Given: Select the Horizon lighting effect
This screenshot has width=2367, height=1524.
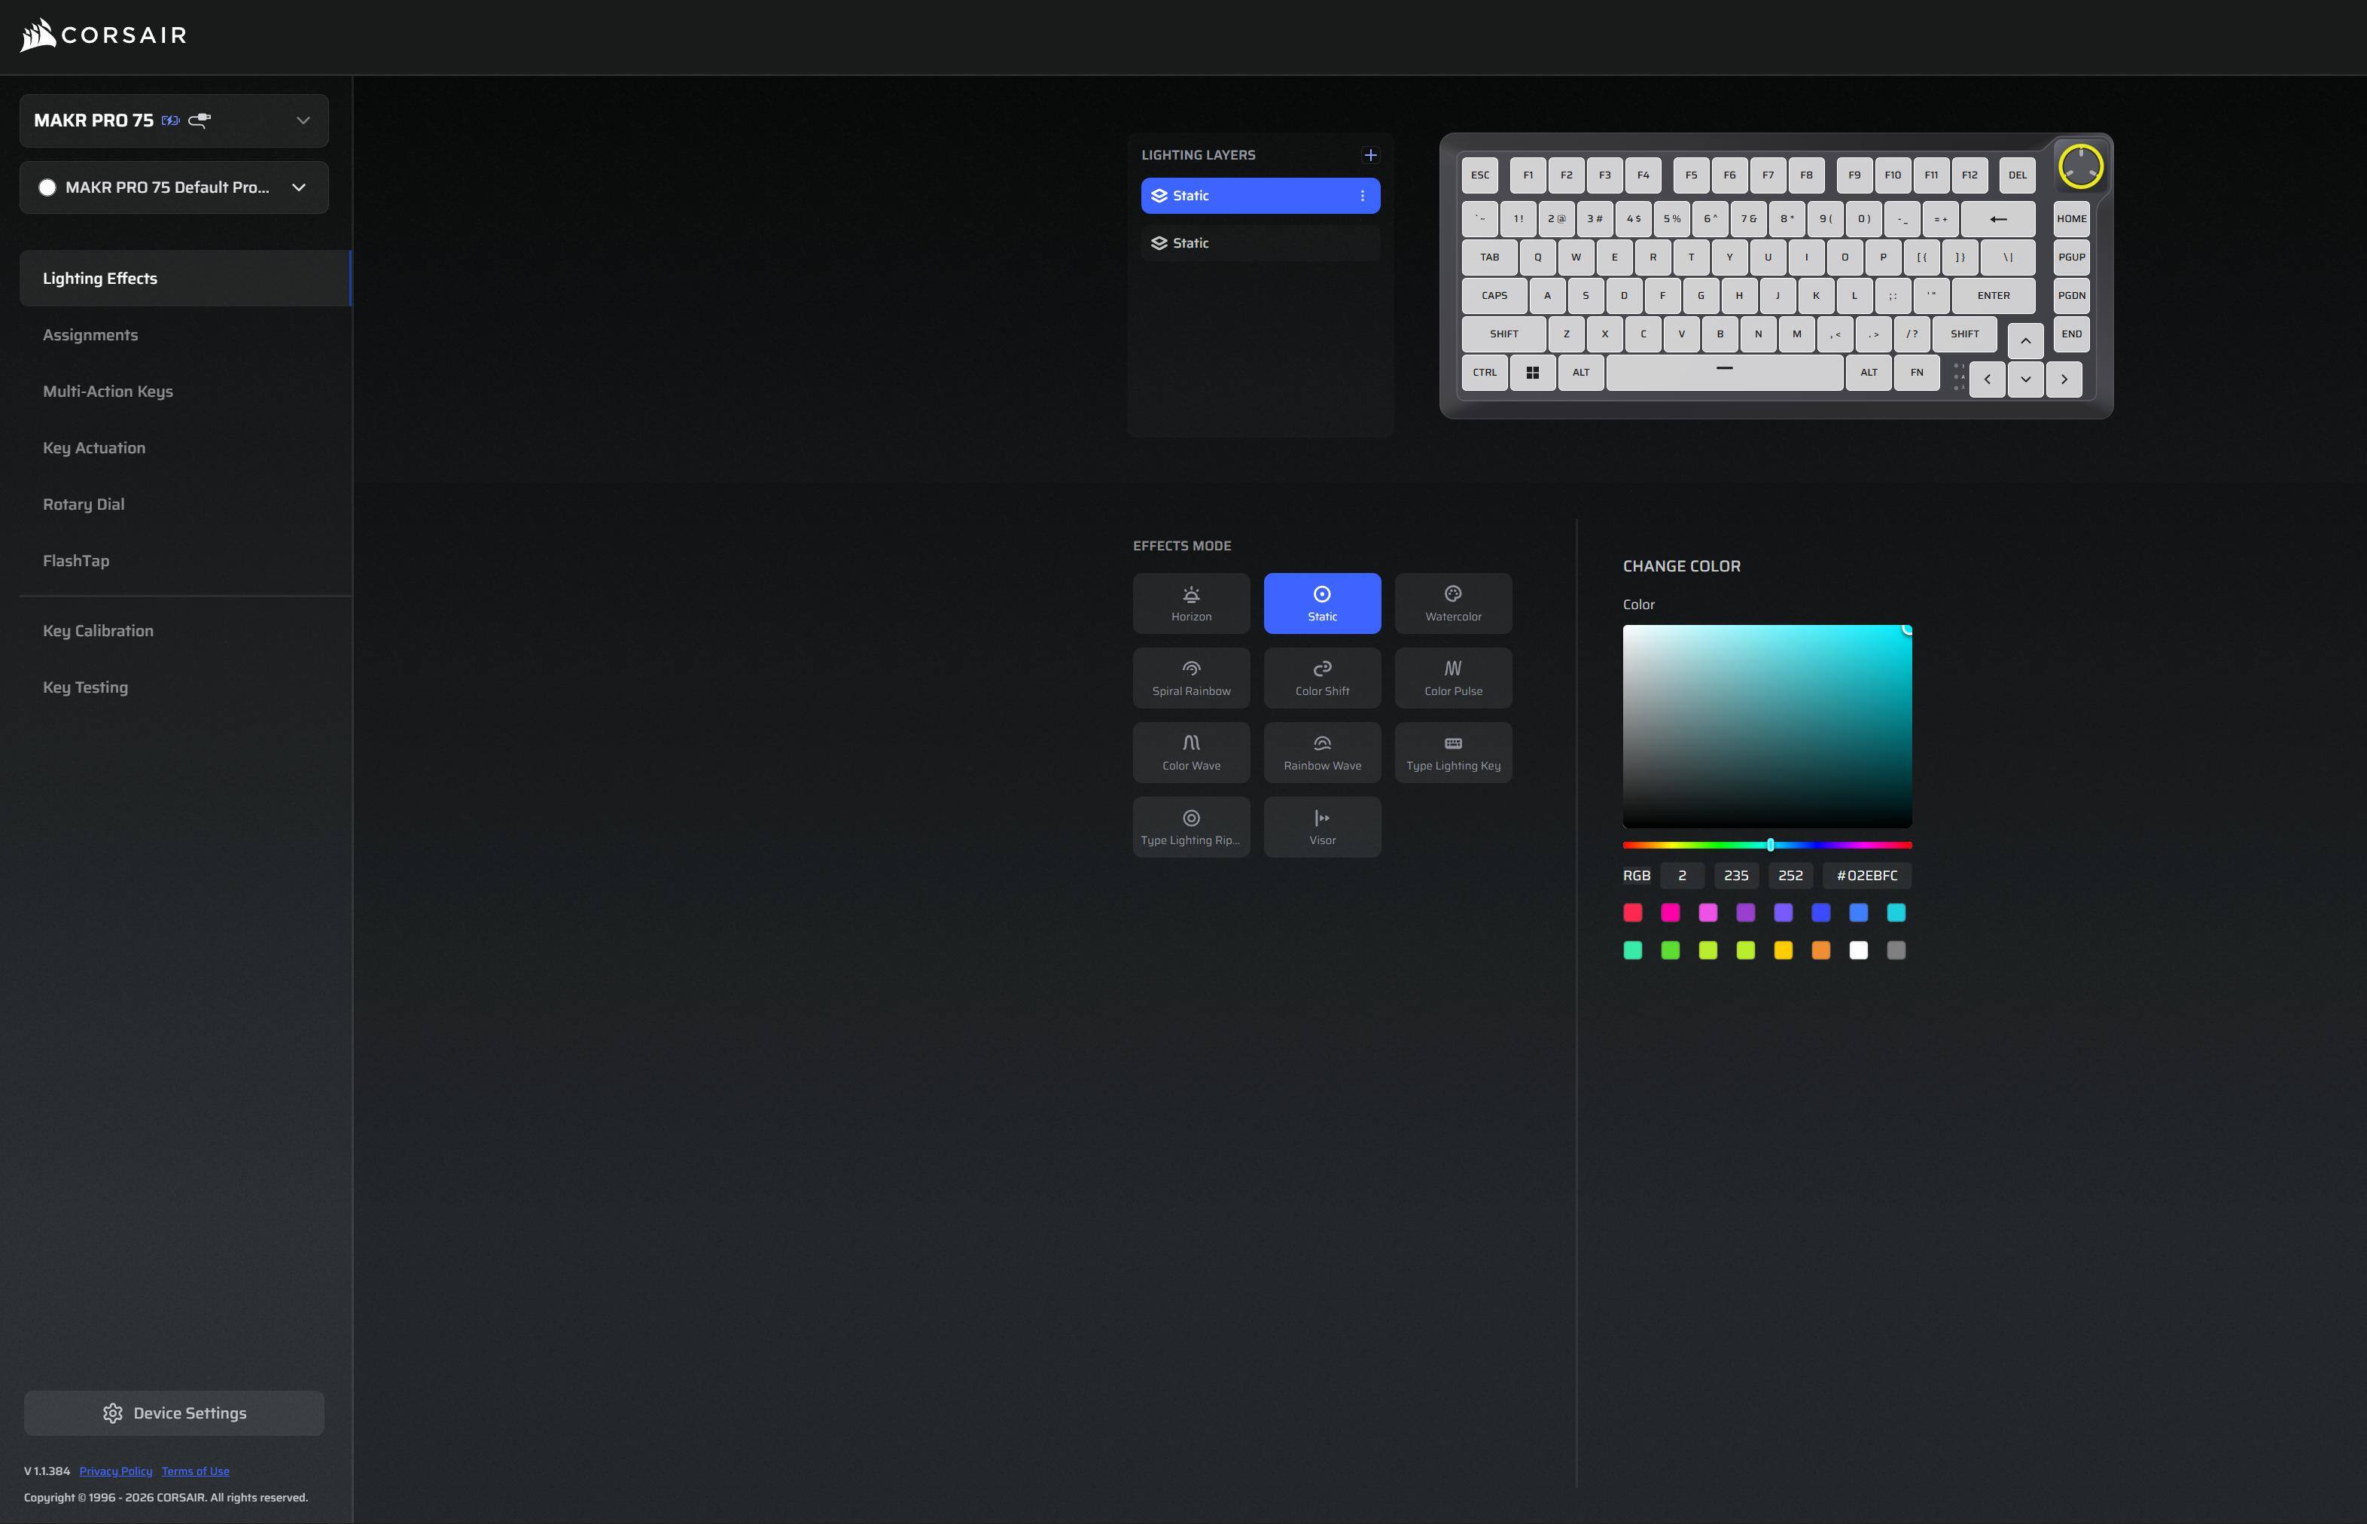Looking at the screenshot, I should [x=1192, y=604].
